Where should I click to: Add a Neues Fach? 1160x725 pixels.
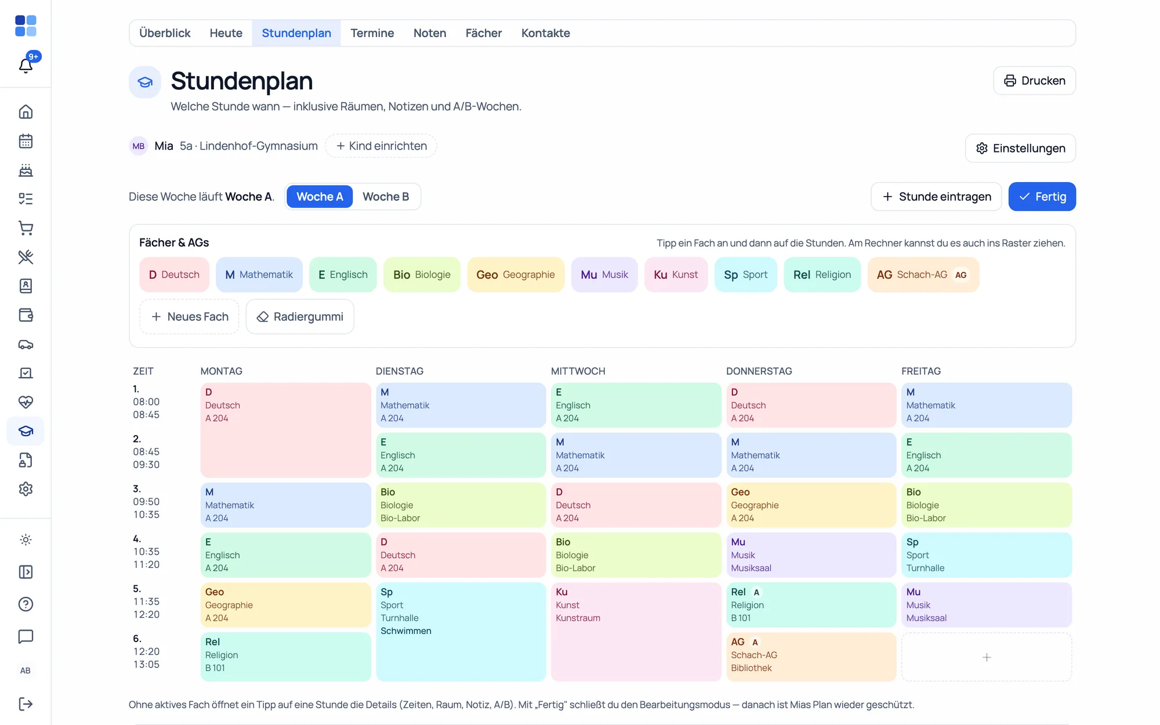tap(189, 317)
